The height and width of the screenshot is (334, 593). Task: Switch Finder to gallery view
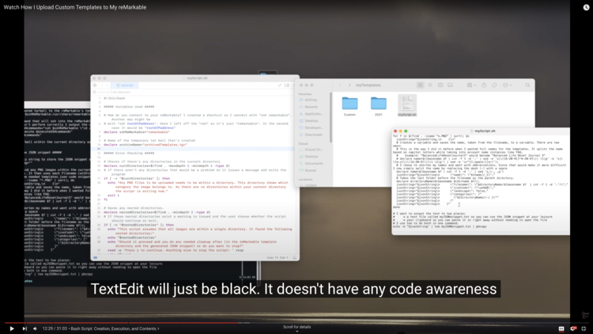click(450, 85)
